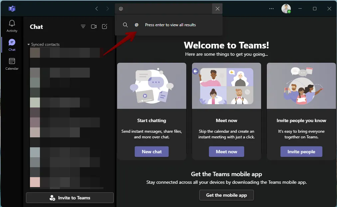Open the Calendar view

12,63
